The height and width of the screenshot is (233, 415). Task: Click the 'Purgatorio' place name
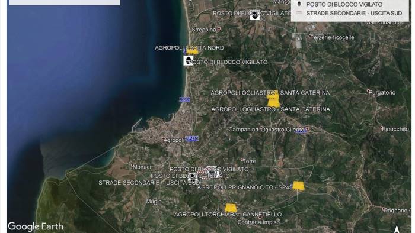tap(382, 93)
